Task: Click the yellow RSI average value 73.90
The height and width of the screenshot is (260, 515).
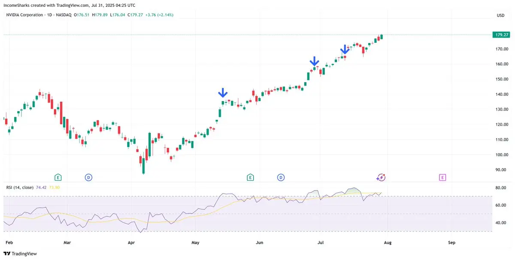Action: coord(55,187)
